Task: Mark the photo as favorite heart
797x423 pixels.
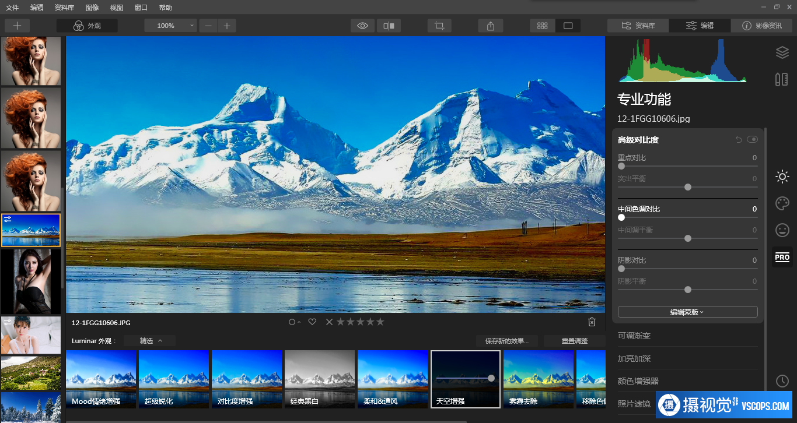Action: click(312, 322)
